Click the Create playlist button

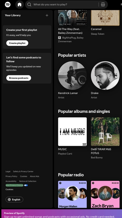click(x=17, y=43)
